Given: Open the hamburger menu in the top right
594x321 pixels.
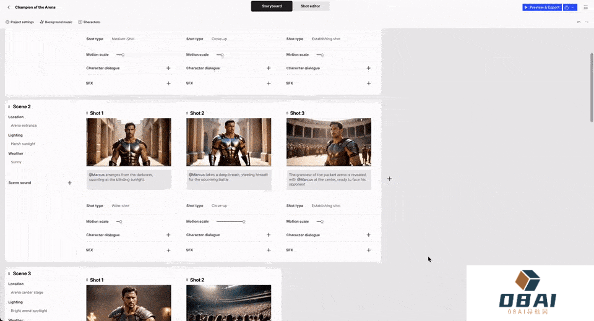Looking at the screenshot, I should pyautogui.click(x=585, y=7).
